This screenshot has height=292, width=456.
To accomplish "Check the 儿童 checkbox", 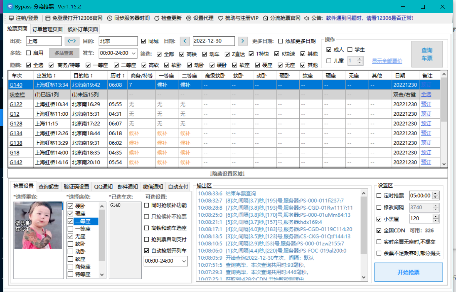I will point(329,61).
